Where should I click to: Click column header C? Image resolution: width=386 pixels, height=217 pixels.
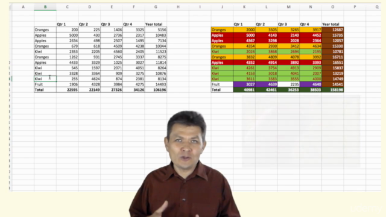pos(67,7)
